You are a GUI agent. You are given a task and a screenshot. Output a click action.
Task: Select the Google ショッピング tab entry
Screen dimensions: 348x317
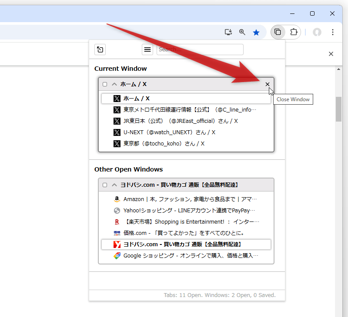pos(186,256)
